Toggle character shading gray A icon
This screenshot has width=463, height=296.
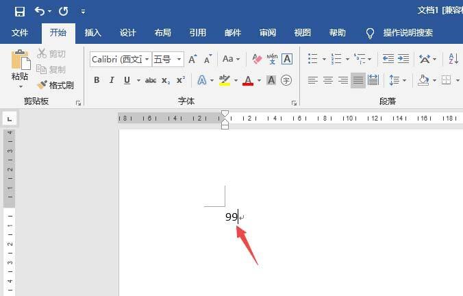point(271,80)
